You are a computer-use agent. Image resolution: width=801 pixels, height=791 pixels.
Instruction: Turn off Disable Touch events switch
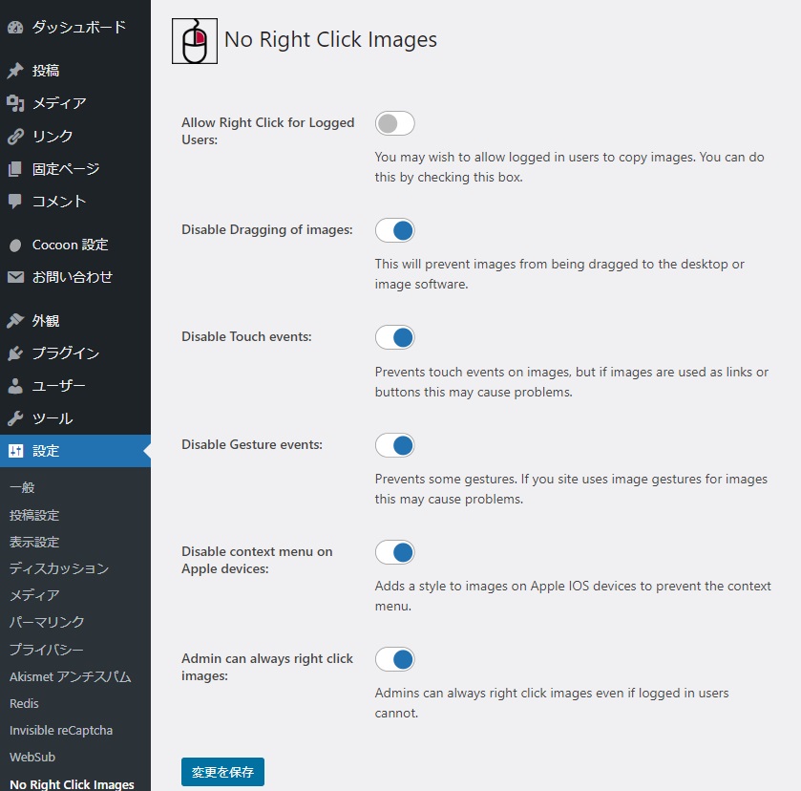[x=394, y=337]
